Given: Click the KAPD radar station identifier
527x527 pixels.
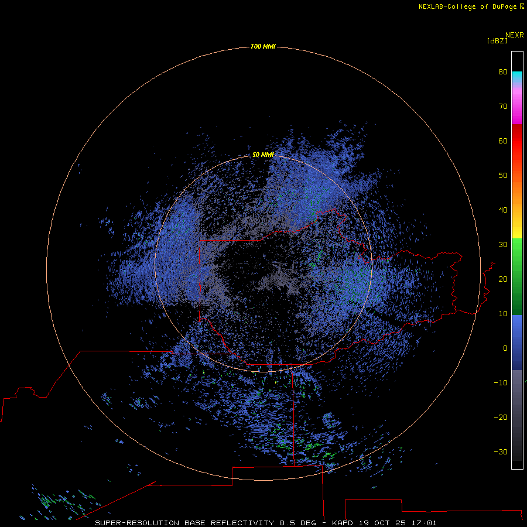Looking at the screenshot, I should point(343,523).
